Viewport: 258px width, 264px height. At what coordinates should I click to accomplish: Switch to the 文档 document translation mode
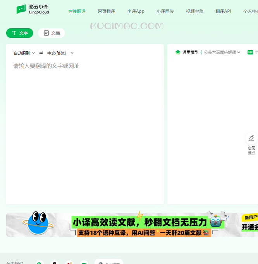point(52,33)
